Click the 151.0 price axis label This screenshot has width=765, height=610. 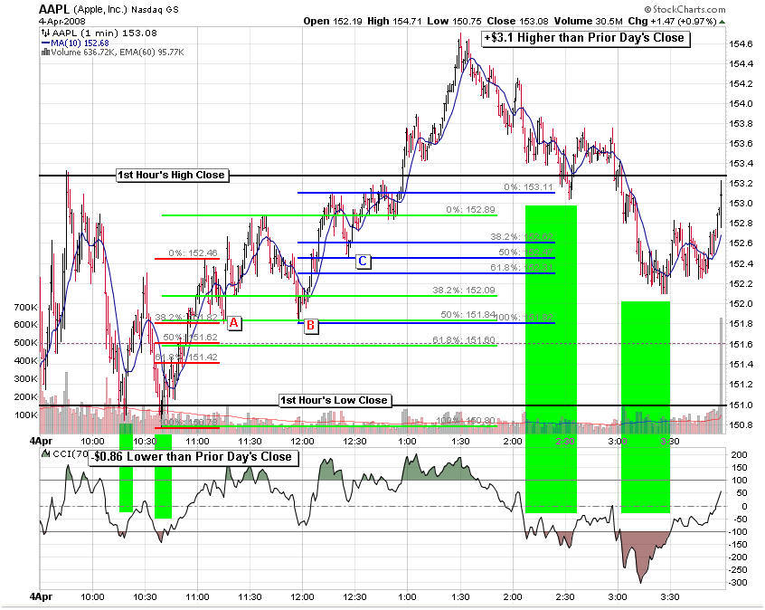tap(741, 405)
